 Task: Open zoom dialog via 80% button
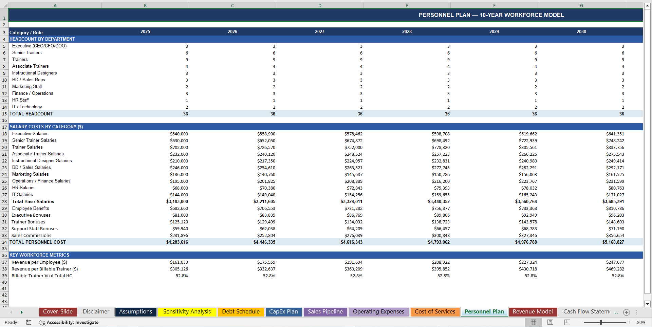[641, 322]
